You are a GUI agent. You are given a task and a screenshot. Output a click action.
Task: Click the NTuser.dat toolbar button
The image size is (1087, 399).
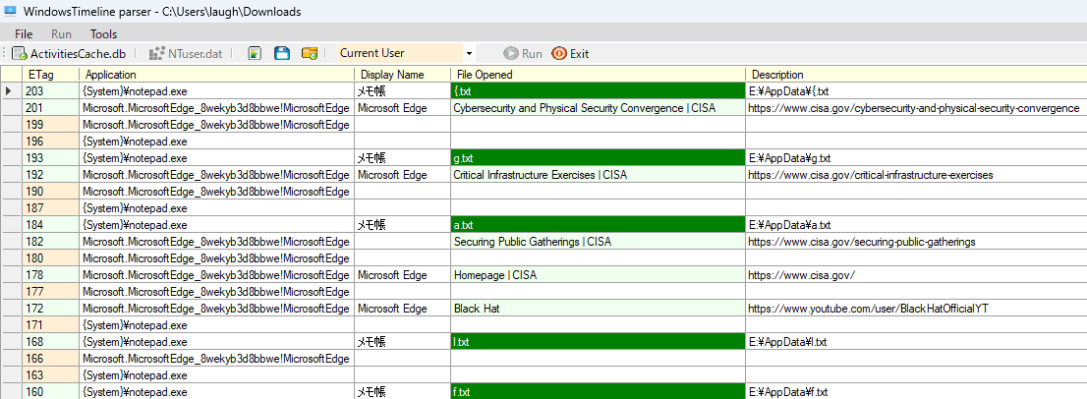click(x=186, y=53)
